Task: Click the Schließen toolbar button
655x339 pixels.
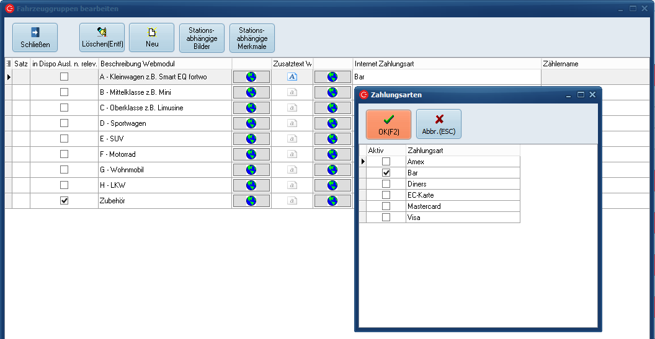Action: (x=35, y=38)
